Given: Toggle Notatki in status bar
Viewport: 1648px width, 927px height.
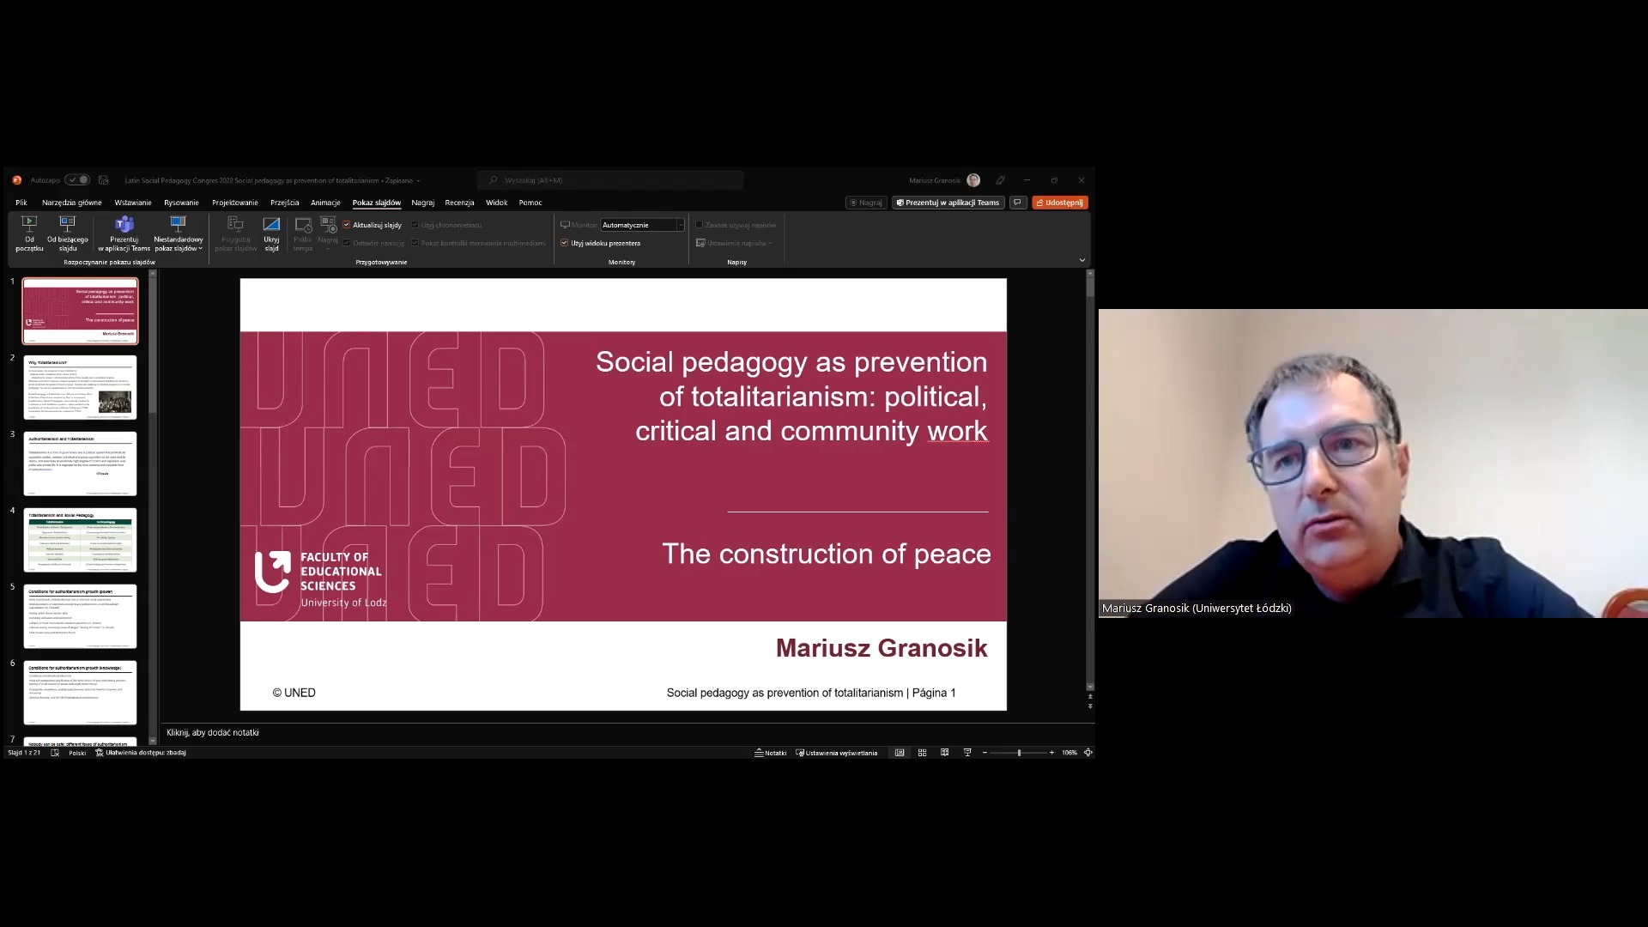Looking at the screenshot, I should 771,753.
